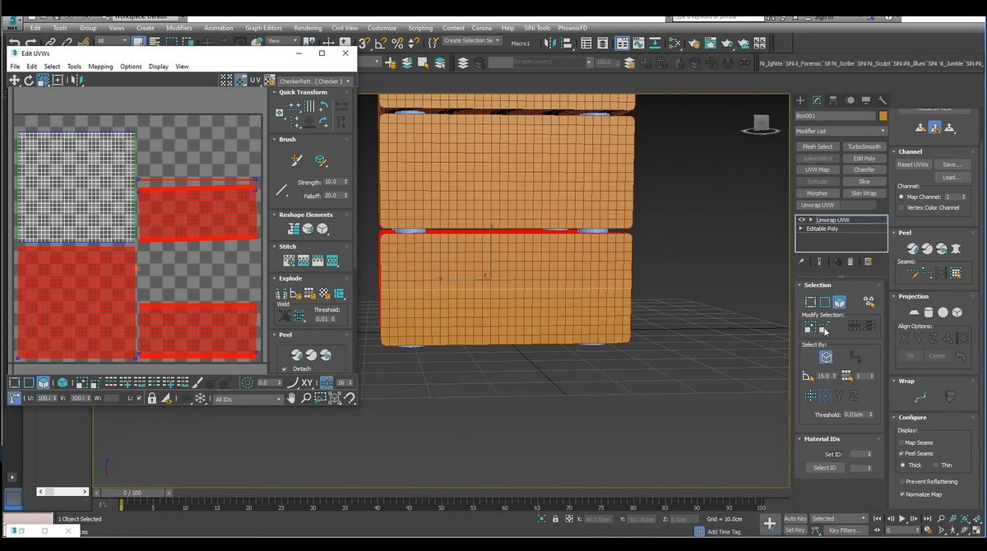Click the Load... button in Channel rollout

tap(952, 177)
